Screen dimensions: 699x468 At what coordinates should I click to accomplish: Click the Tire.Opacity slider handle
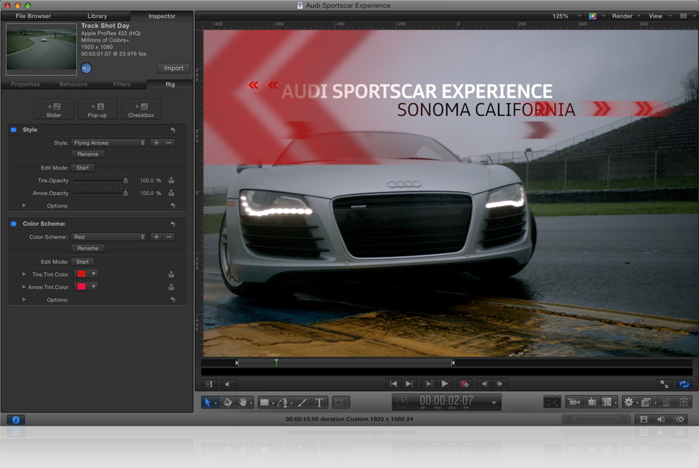coord(126,180)
